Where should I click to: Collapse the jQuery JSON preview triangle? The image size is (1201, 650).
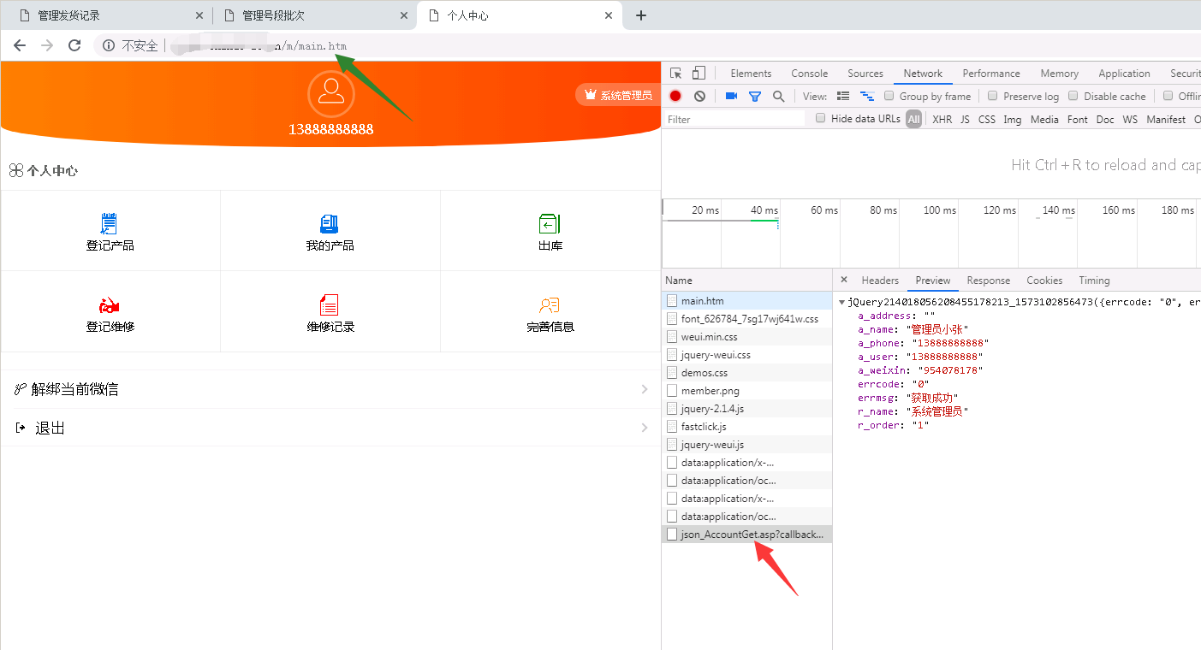pos(842,302)
